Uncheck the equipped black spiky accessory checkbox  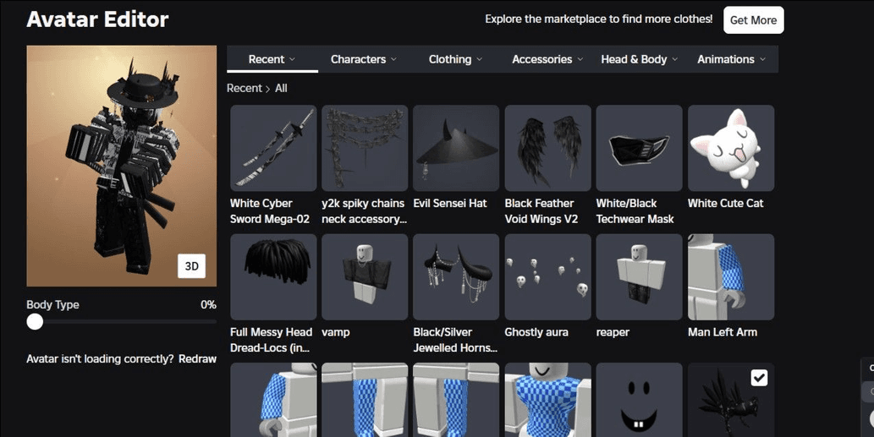click(x=759, y=378)
